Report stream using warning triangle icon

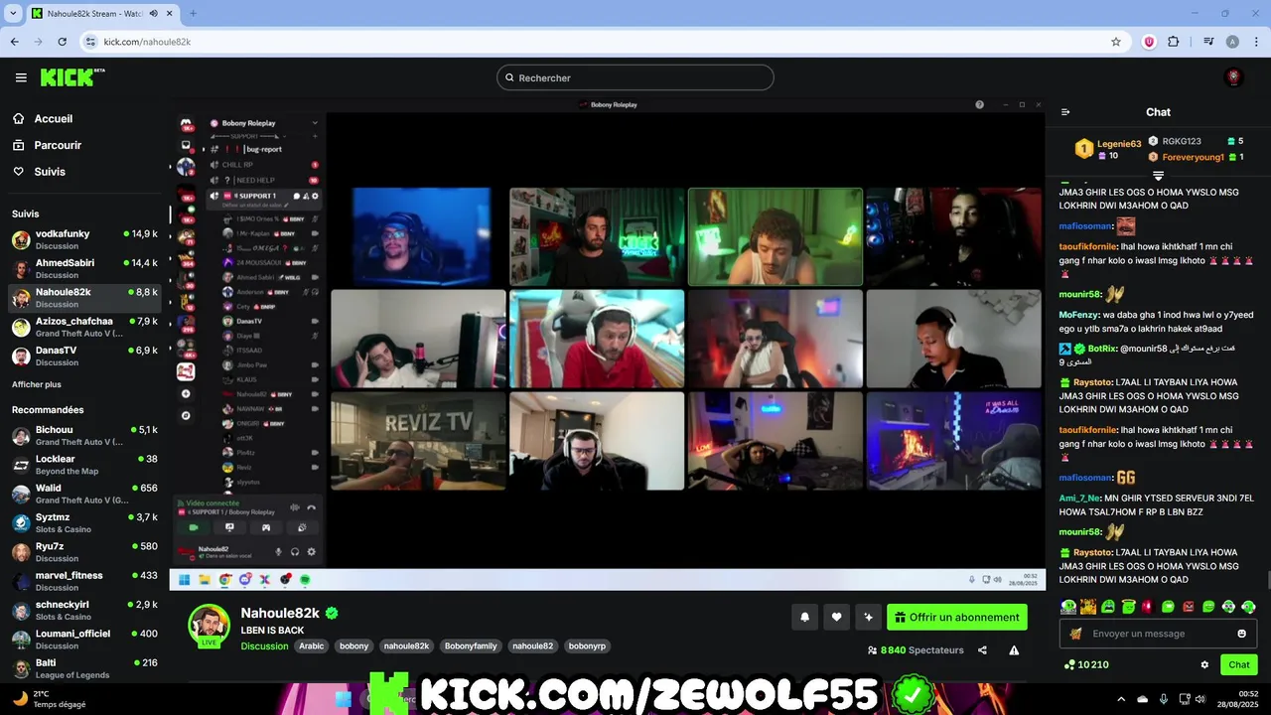[1014, 650]
